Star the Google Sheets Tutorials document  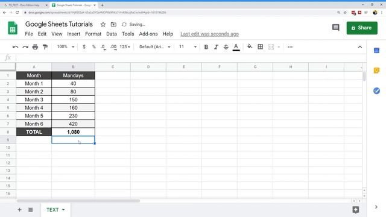coord(103,24)
